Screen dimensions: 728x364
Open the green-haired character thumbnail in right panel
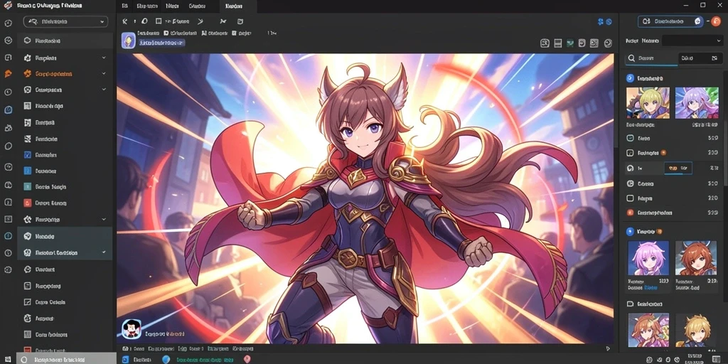[x=648, y=102]
